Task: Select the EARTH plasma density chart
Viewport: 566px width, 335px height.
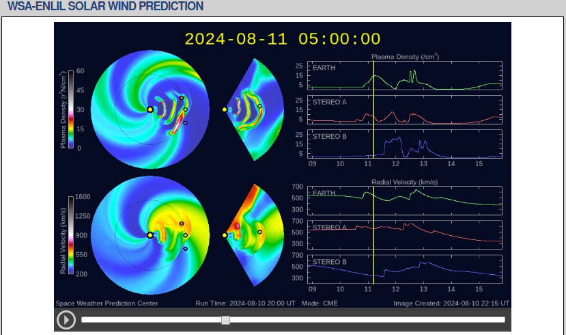Action: click(405, 75)
